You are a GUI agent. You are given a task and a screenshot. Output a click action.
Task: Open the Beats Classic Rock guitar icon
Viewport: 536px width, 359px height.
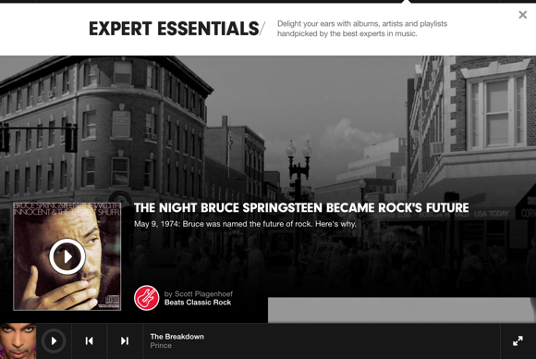147,298
